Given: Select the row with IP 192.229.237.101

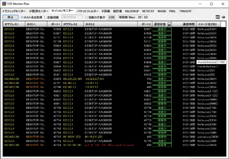Looking at the screenshot, I should (73, 79).
